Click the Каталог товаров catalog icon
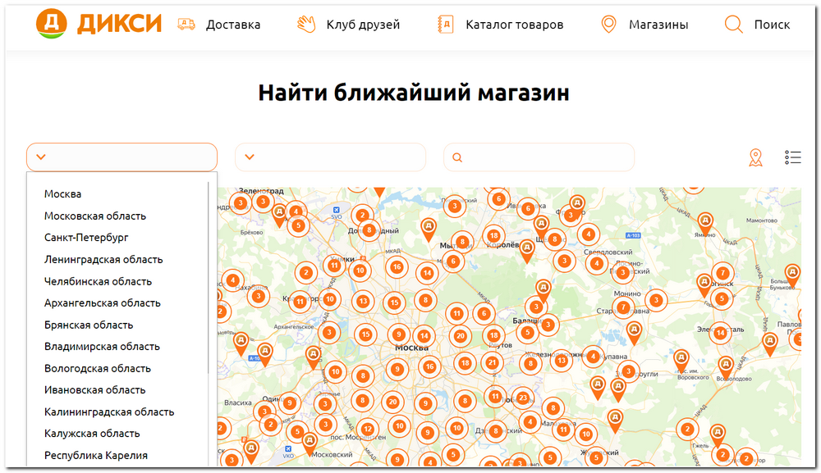821x473 pixels. (x=446, y=25)
